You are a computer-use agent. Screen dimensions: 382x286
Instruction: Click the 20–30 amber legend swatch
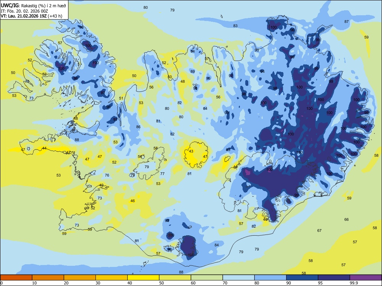[80, 278]
